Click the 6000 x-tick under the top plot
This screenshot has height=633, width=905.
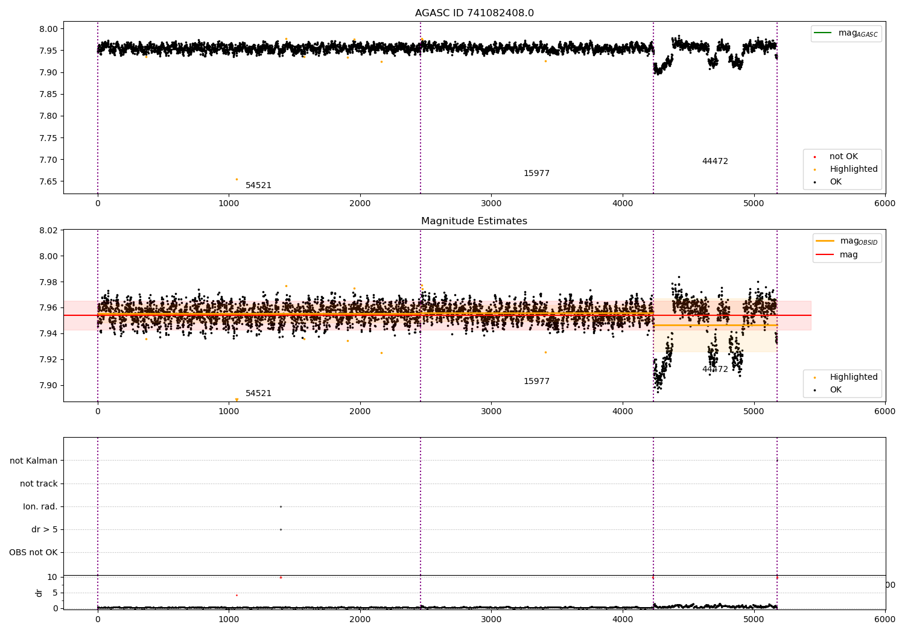click(885, 204)
